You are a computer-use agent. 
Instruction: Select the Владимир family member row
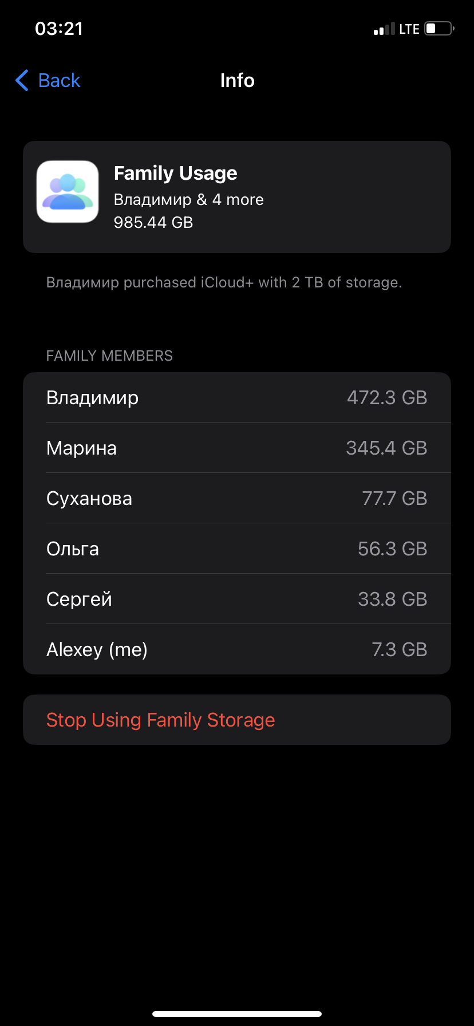tap(237, 397)
